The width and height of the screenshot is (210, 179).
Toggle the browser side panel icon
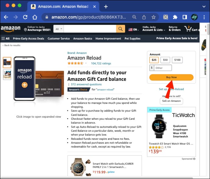(185, 17)
